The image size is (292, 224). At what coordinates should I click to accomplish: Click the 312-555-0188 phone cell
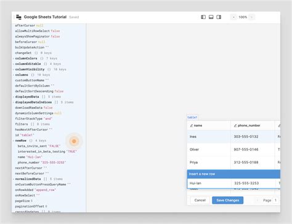tap(253, 163)
